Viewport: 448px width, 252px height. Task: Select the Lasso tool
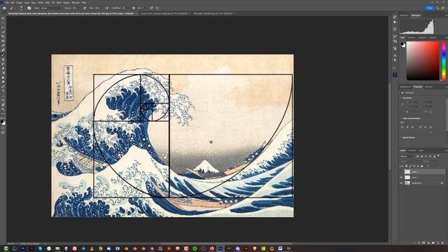(3, 27)
